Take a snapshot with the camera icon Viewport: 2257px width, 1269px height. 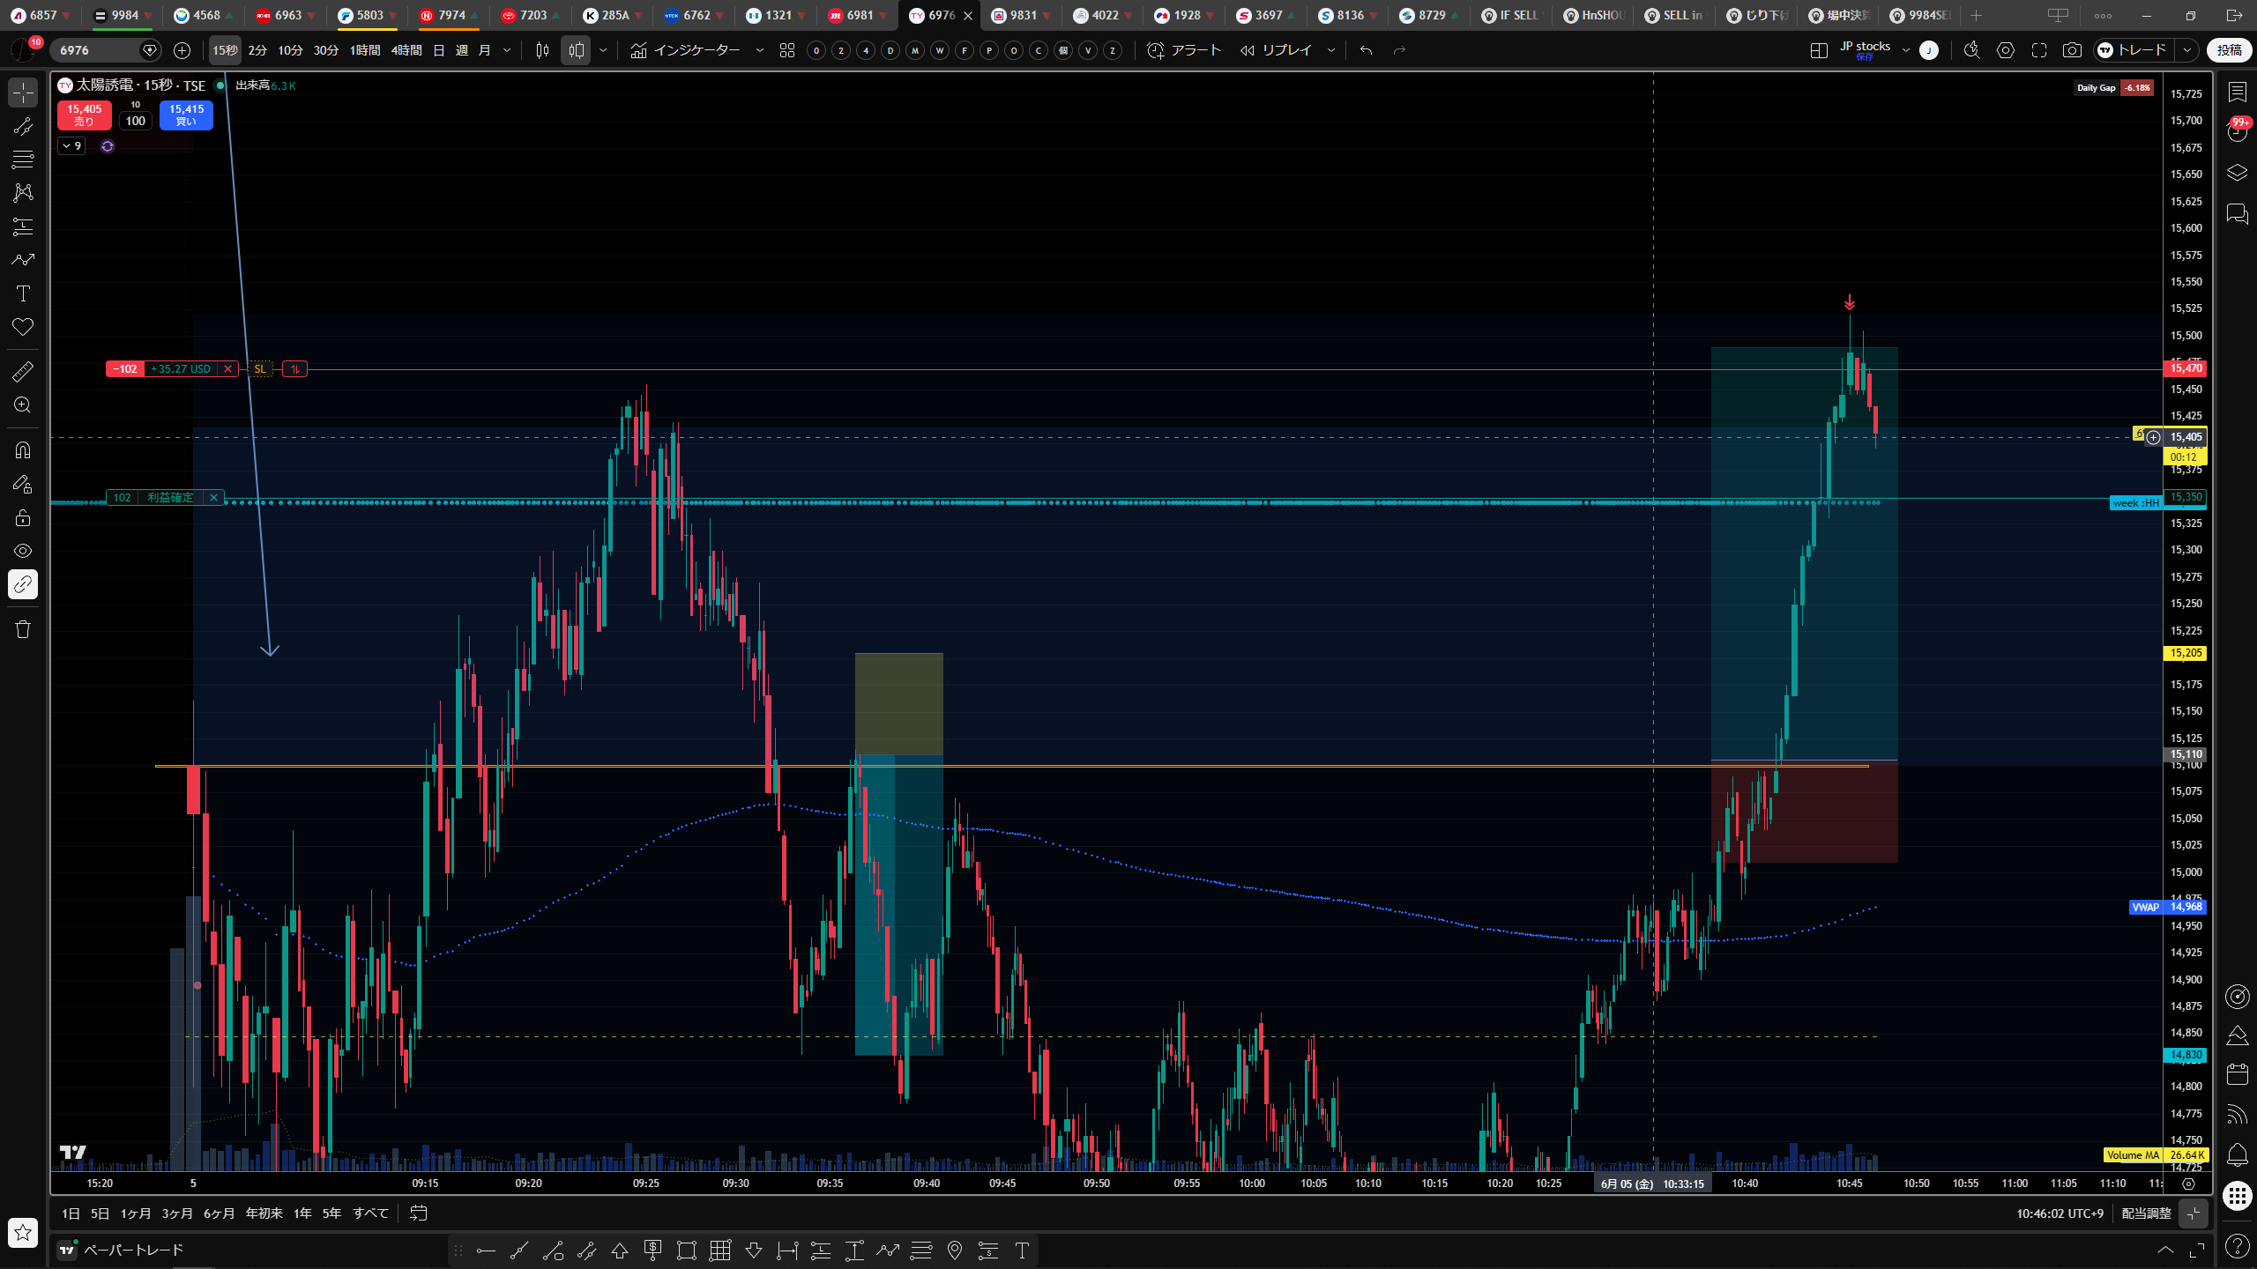coord(2072,50)
